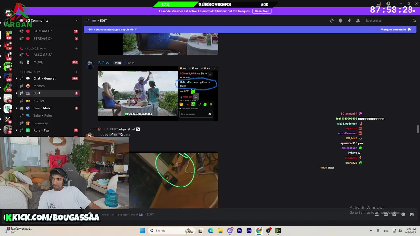Open the apps icon in message bar
The width and height of the screenshot is (420, 236).
[x=412, y=214]
